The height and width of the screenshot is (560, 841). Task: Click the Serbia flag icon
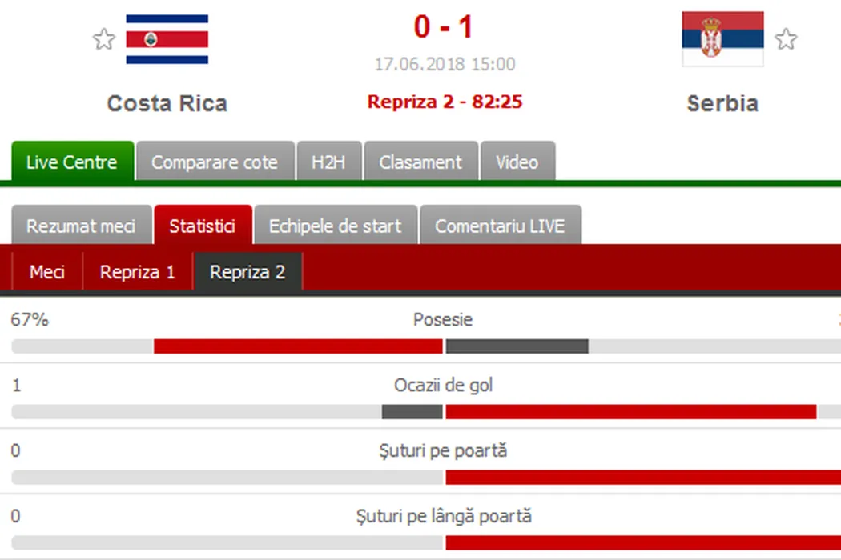(722, 38)
